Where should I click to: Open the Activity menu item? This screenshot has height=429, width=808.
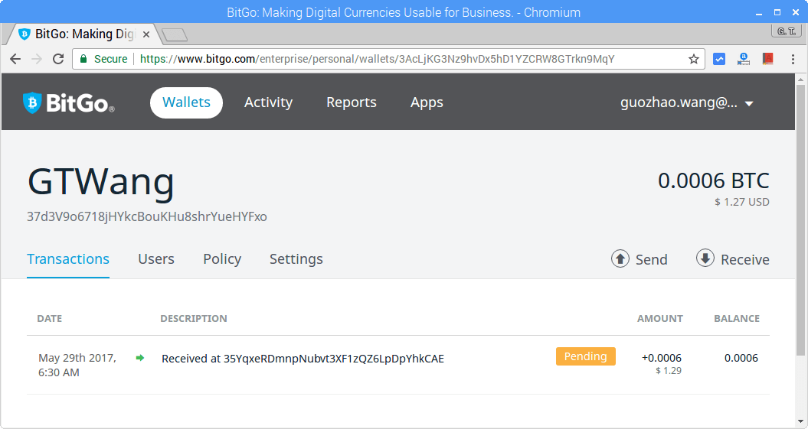[268, 102]
